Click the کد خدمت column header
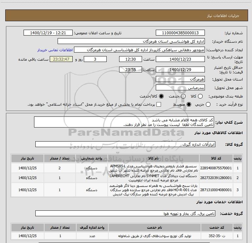The height and width of the screenshot is (243, 252). click(217, 227)
